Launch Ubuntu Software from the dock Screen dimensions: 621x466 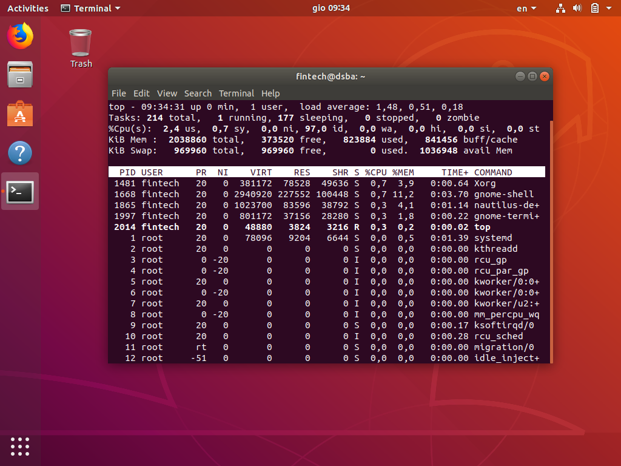click(20, 113)
